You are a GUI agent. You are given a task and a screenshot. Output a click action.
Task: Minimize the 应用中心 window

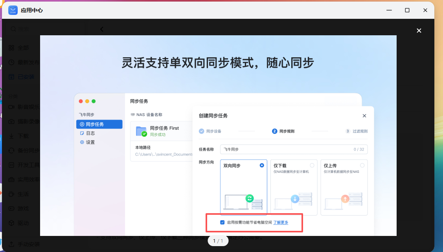tap(389, 10)
